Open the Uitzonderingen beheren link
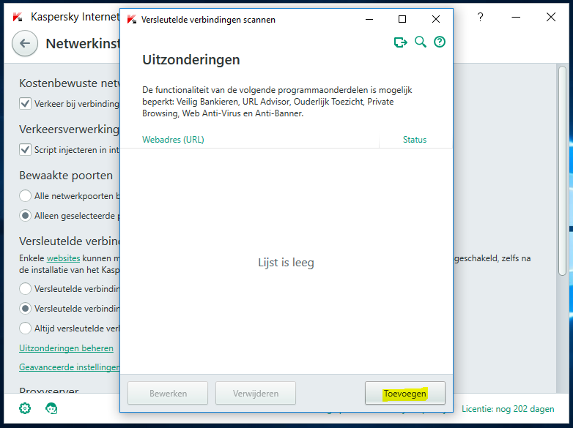The image size is (573, 428). (x=66, y=348)
